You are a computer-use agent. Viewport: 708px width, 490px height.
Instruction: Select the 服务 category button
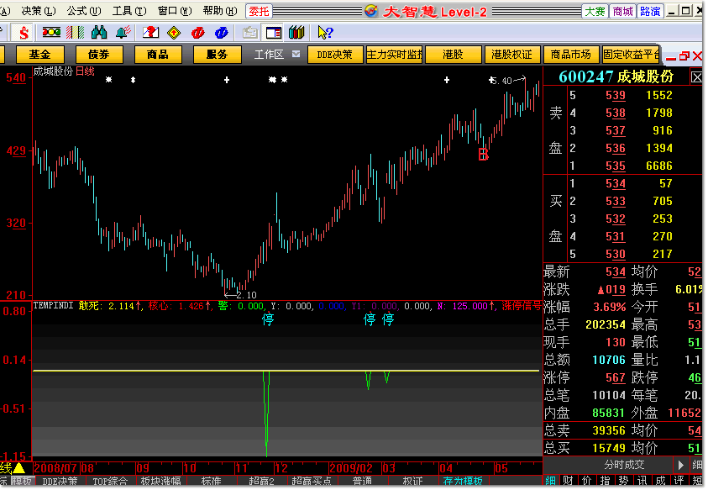click(x=217, y=55)
